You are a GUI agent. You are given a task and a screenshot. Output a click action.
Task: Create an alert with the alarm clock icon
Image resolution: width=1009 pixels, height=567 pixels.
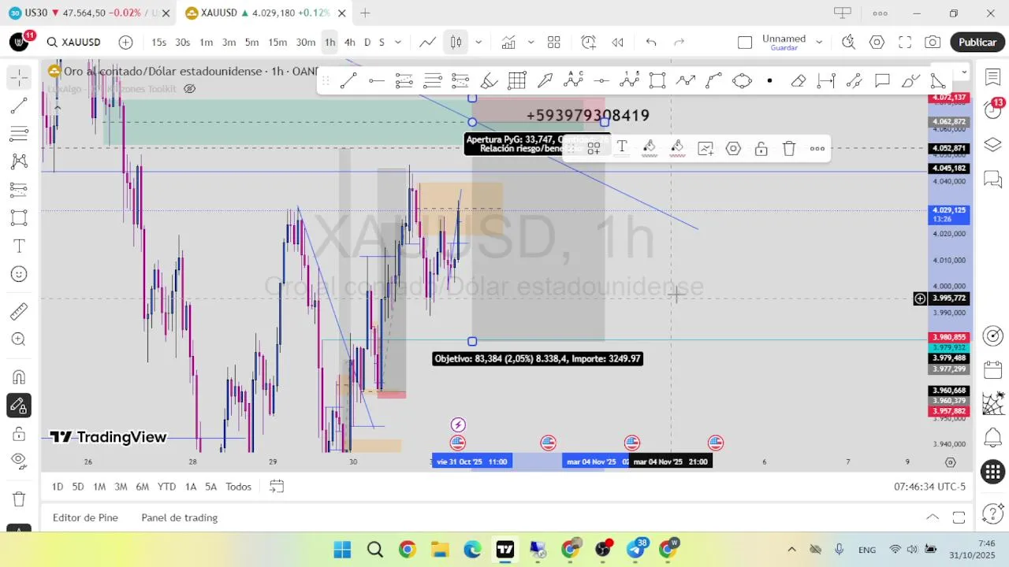click(589, 43)
